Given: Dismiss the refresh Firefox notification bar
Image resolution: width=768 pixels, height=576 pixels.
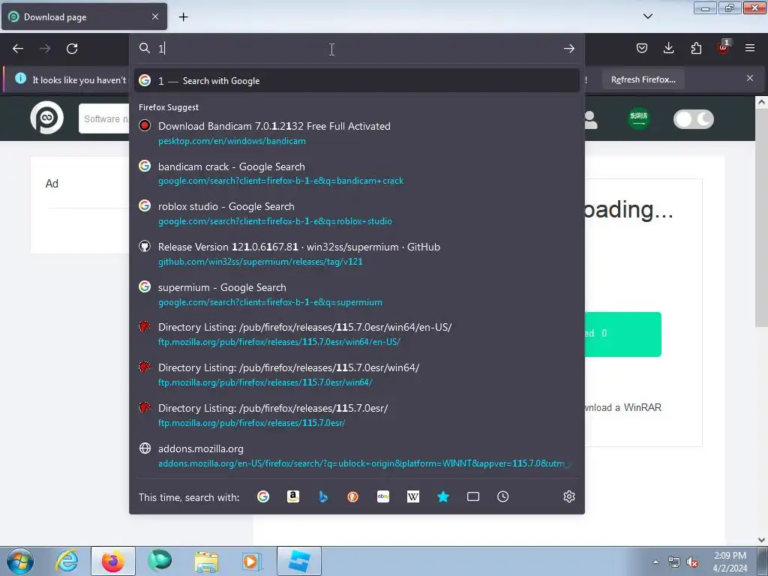Looking at the screenshot, I should (x=749, y=78).
